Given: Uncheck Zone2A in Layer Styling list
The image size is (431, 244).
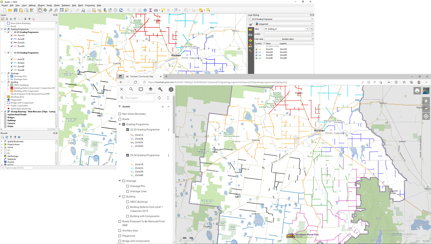Looking at the screenshot, I should click(256, 52).
